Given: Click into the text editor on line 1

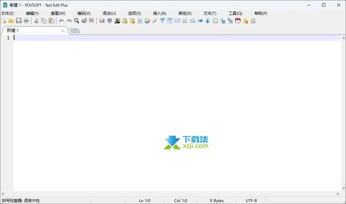Looking at the screenshot, I should 177,38.
